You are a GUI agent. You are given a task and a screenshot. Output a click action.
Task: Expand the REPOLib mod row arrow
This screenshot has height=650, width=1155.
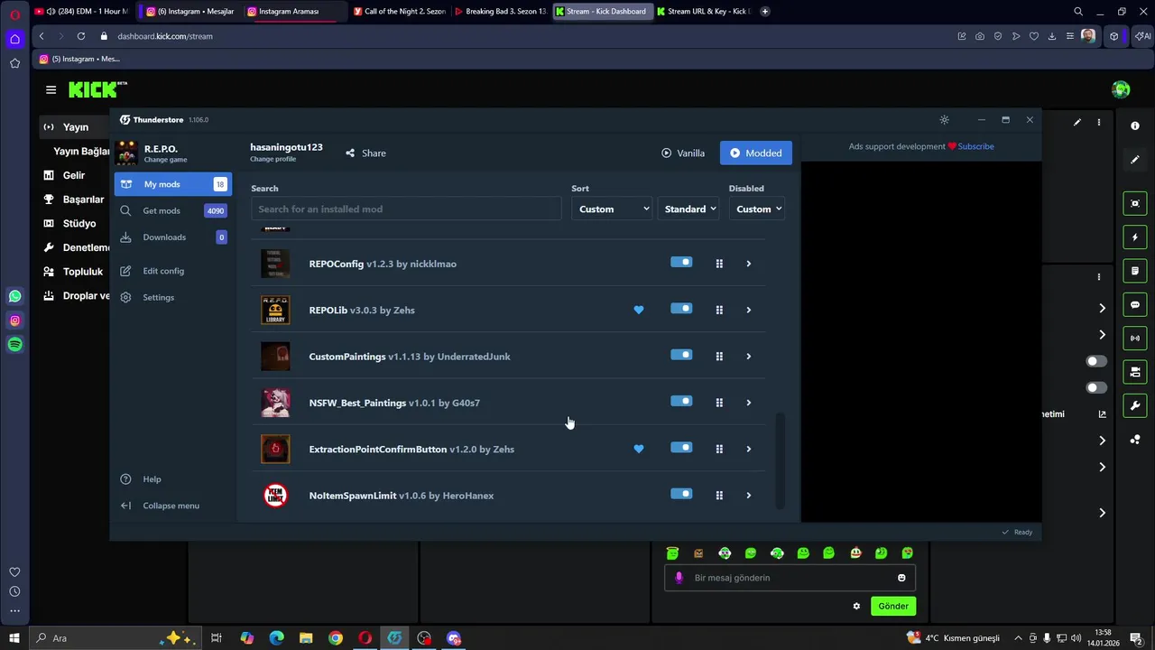coord(748,310)
